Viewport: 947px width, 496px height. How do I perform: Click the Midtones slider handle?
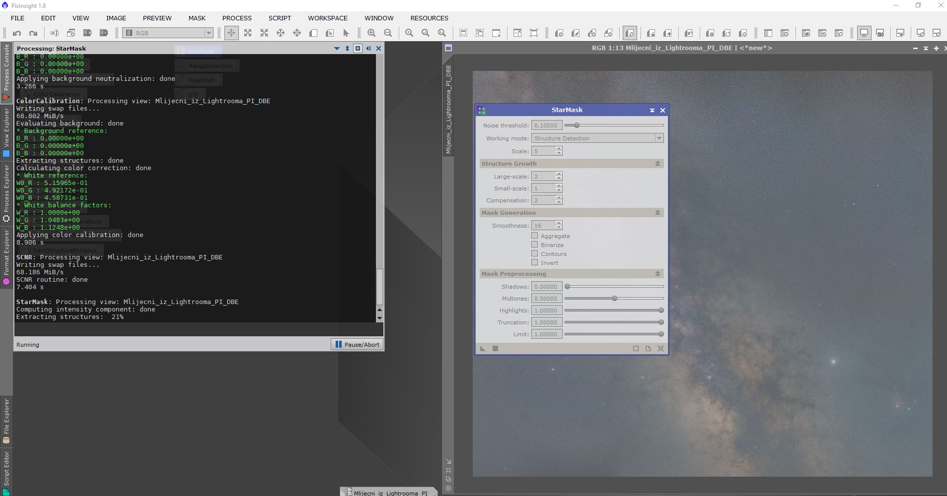pyautogui.click(x=614, y=299)
